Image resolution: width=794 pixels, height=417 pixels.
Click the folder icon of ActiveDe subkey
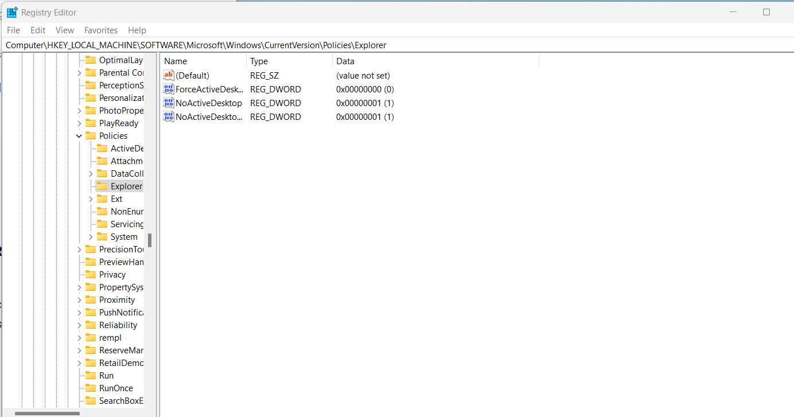coord(102,148)
